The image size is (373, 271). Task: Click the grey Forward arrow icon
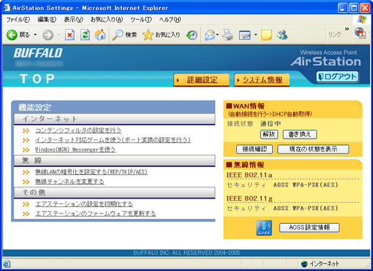point(48,35)
